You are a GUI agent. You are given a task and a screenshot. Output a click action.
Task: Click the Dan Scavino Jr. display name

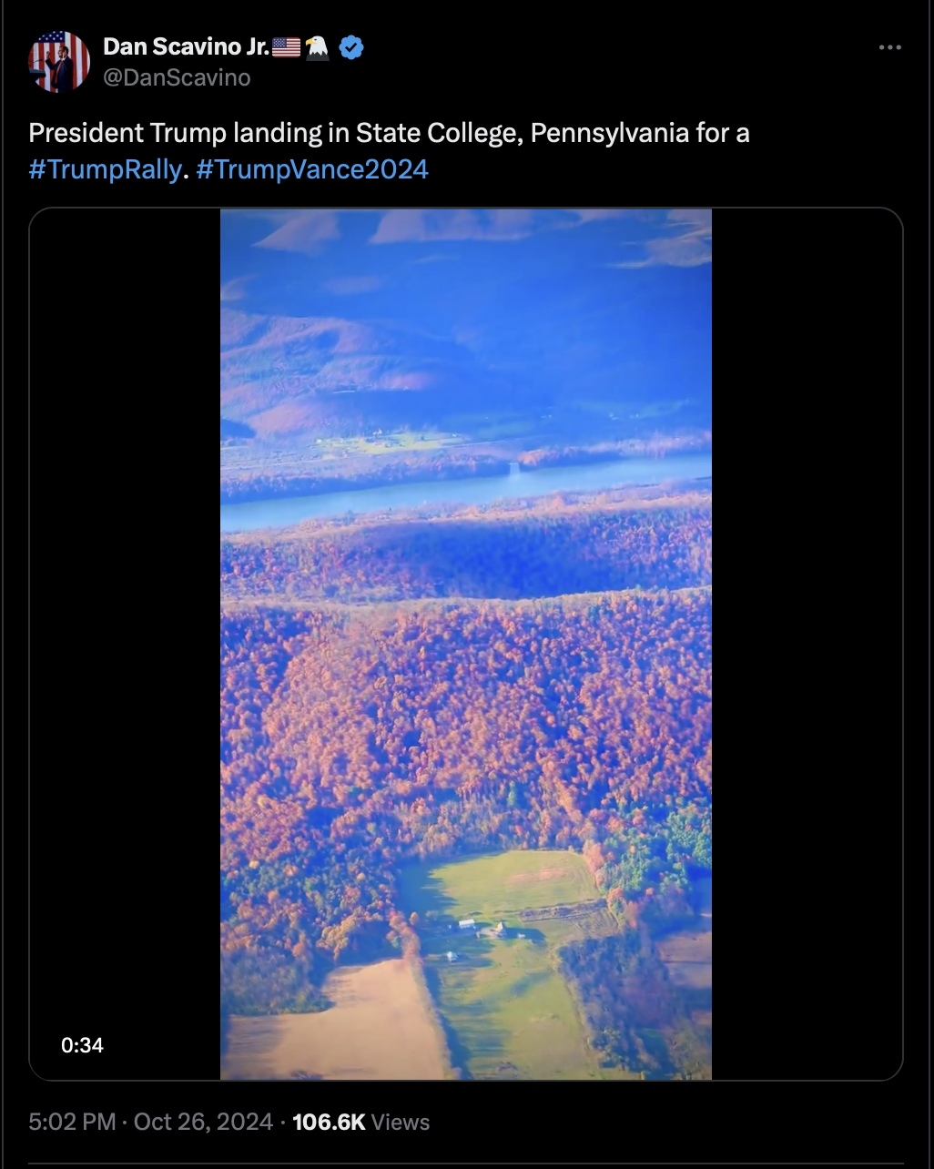click(x=187, y=46)
